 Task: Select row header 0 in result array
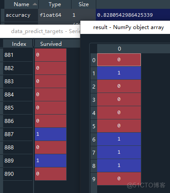(94, 60)
